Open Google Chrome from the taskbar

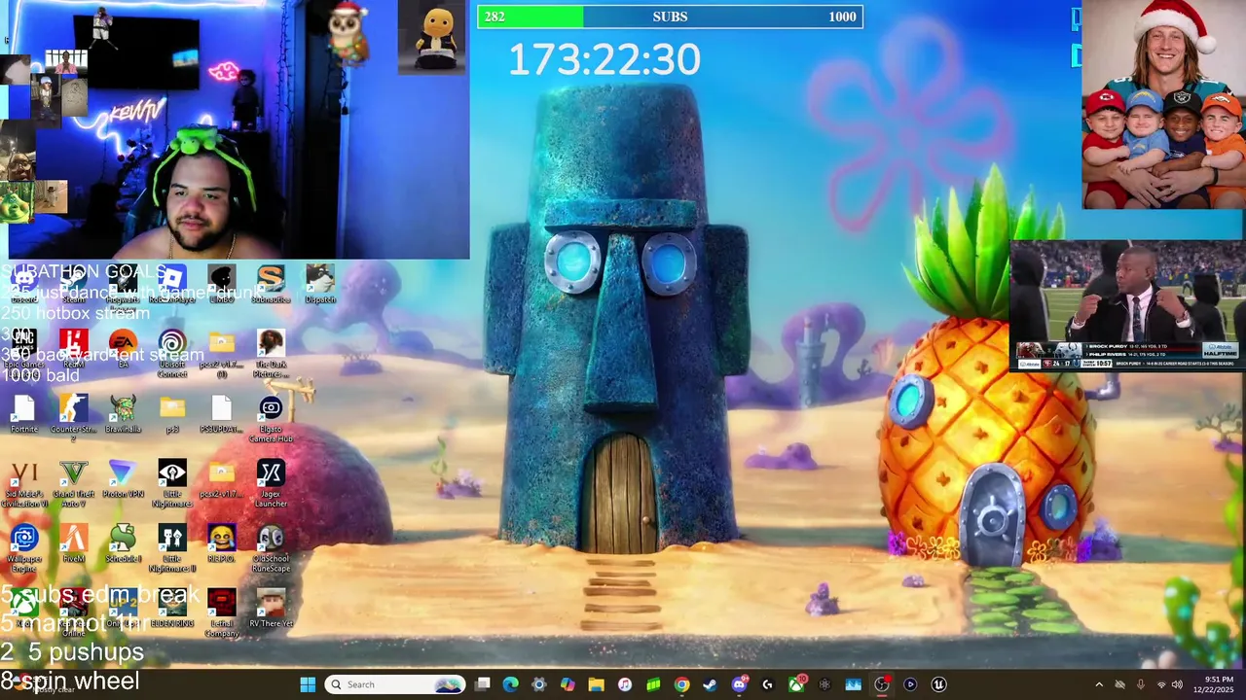(x=681, y=684)
